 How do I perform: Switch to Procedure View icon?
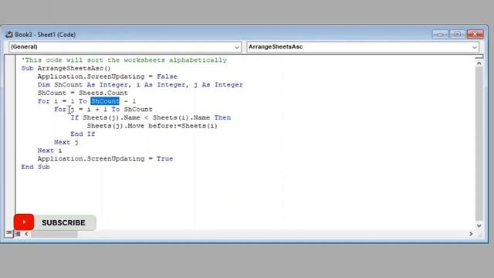[8, 233]
